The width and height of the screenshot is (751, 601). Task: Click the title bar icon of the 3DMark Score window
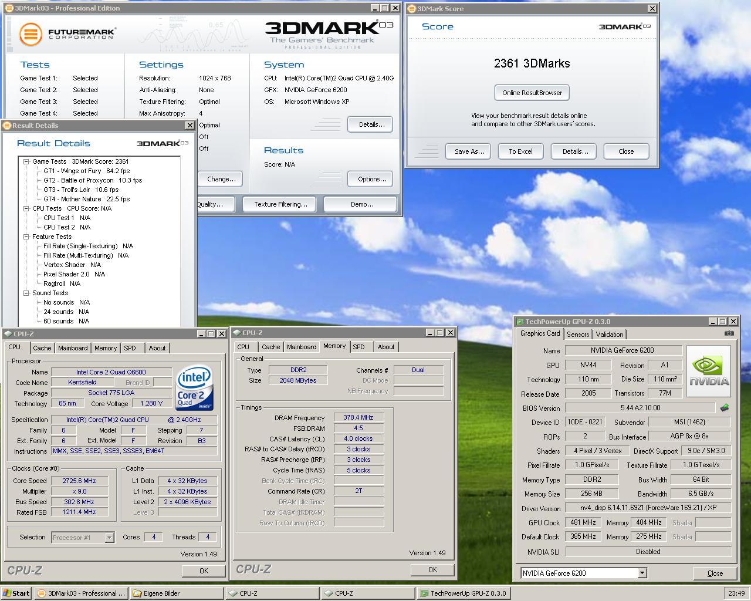tap(412, 8)
